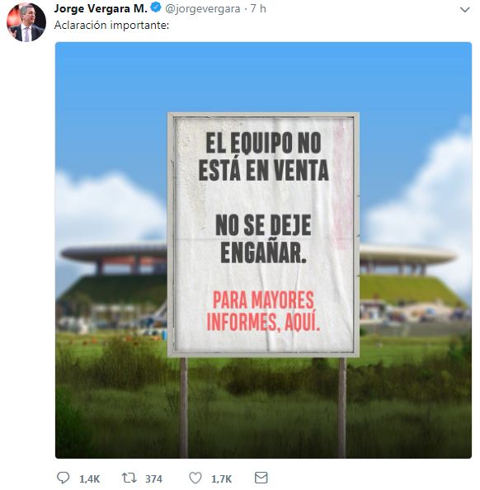
Task: Like the tweet with the heart icon
Action: [195, 478]
